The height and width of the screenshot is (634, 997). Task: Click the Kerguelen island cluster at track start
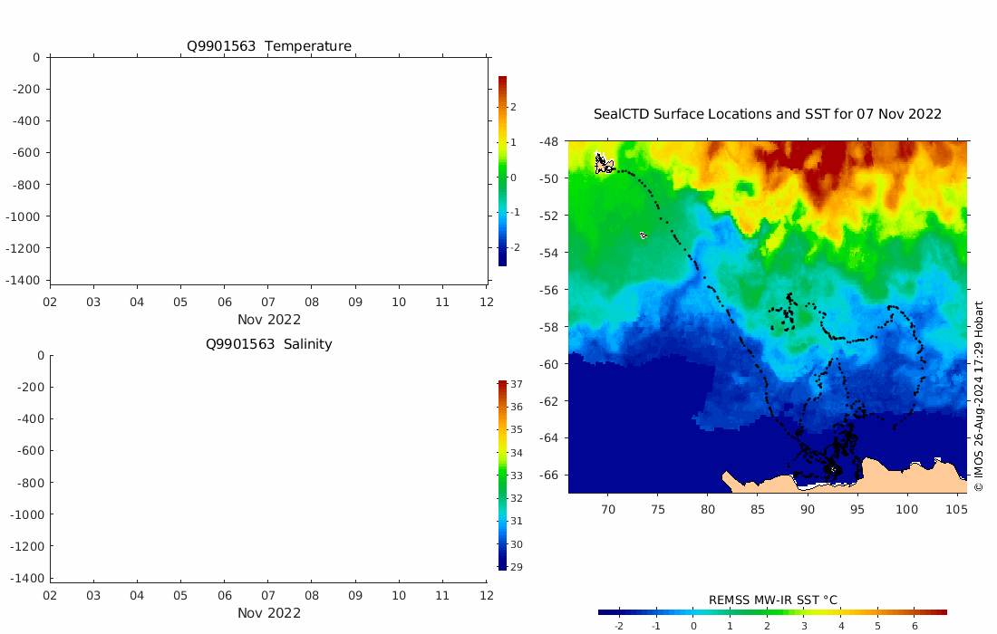coord(604,164)
